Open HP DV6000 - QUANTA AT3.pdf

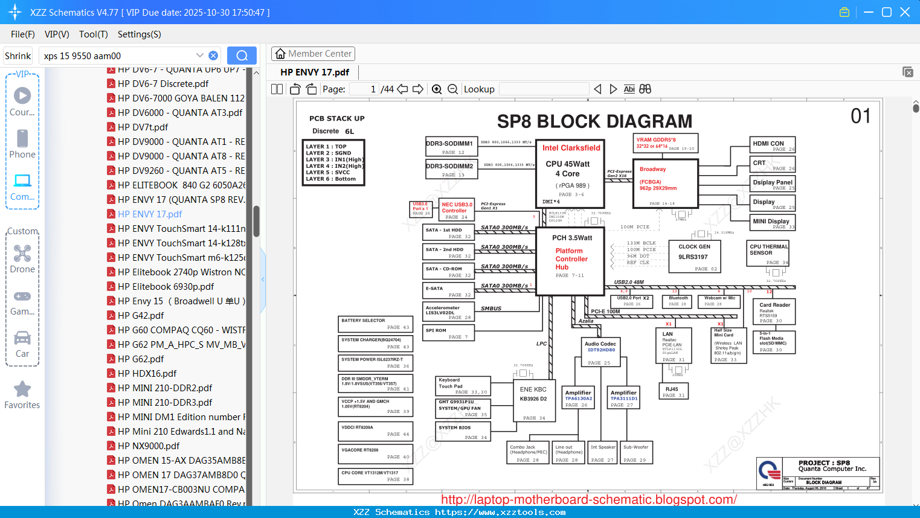coord(180,113)
